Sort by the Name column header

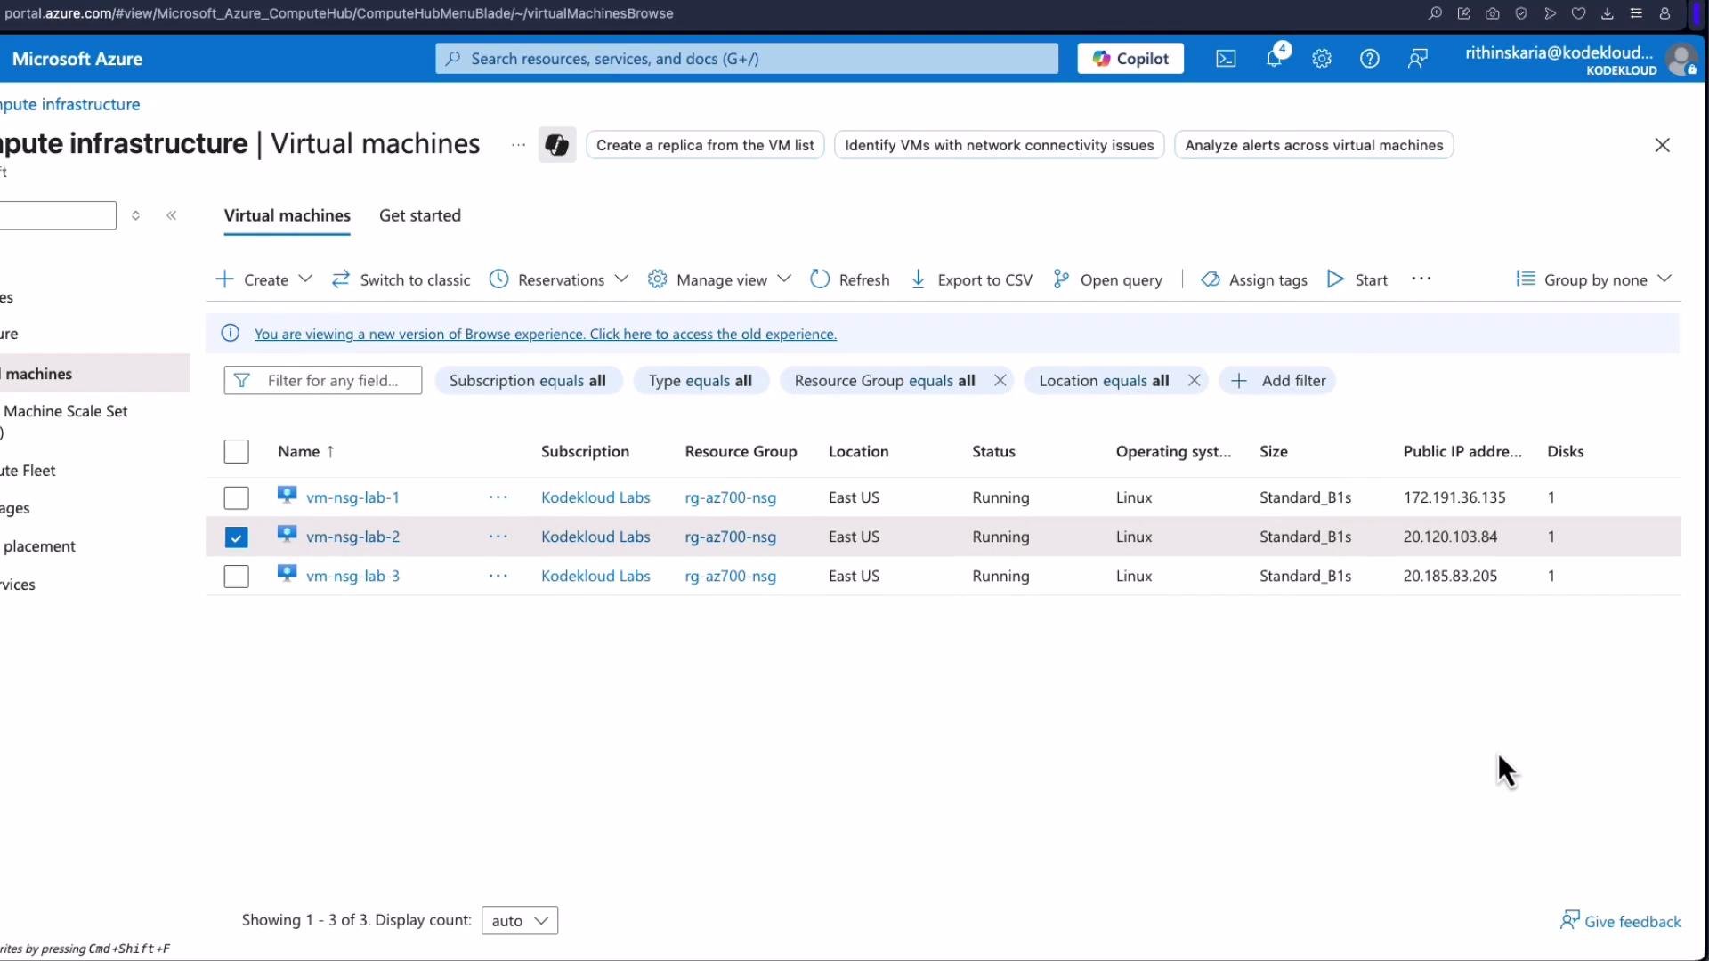pyautogui.click(x=306, y=452)
